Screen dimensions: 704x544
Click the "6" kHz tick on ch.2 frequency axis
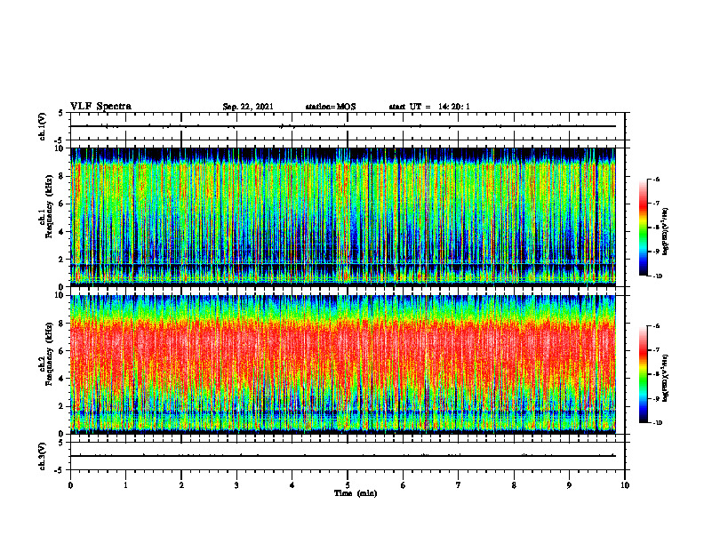click(62, 351)
